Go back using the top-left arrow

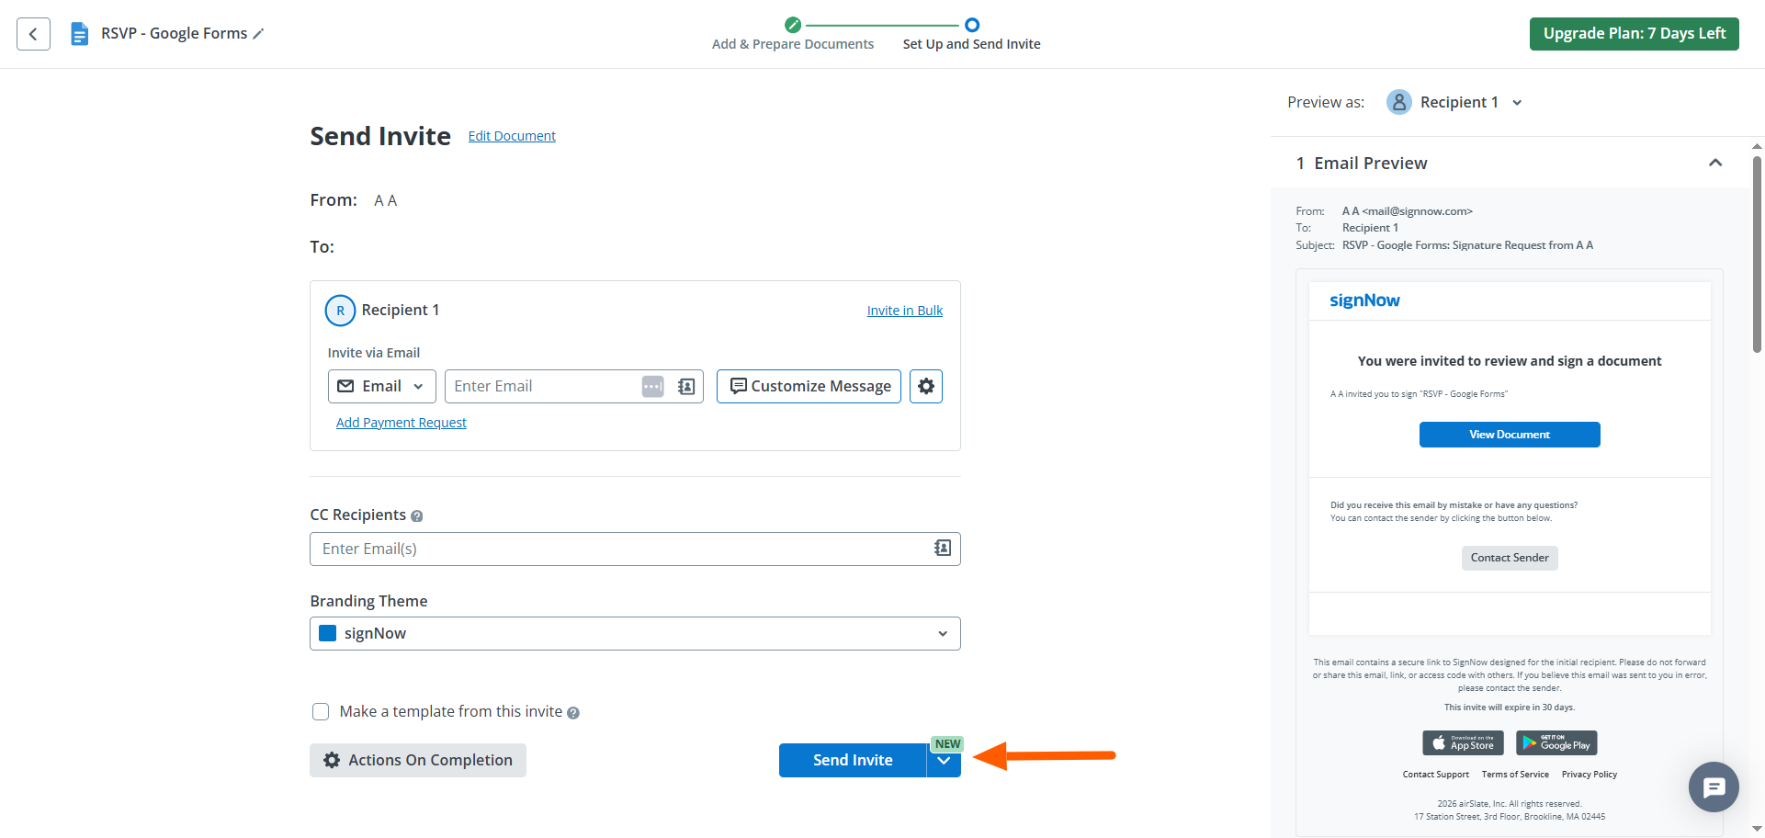[33, 33]
